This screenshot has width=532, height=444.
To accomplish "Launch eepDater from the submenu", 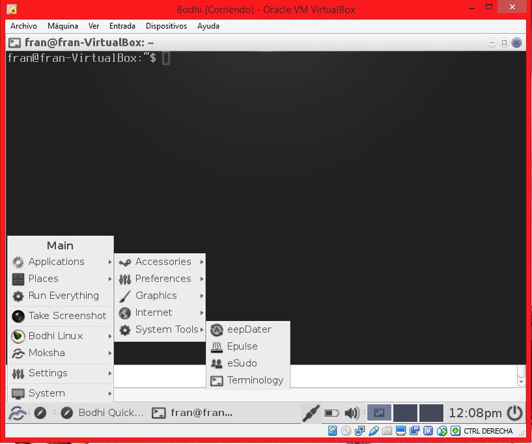I will click(x=247, y=329).
